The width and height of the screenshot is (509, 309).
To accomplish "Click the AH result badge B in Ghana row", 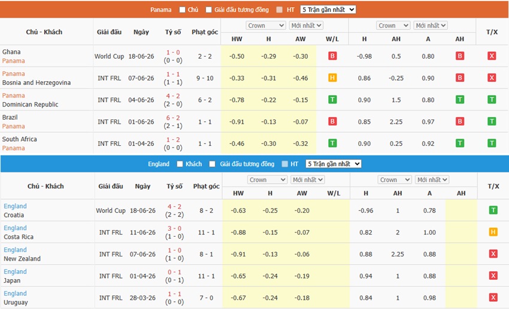I will point(460,56).
